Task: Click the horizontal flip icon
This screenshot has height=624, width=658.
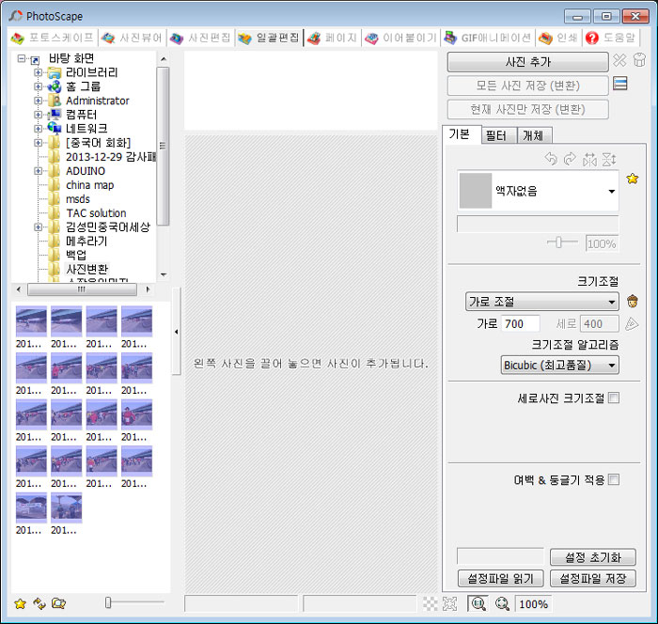Action: (x=589, y=160)
